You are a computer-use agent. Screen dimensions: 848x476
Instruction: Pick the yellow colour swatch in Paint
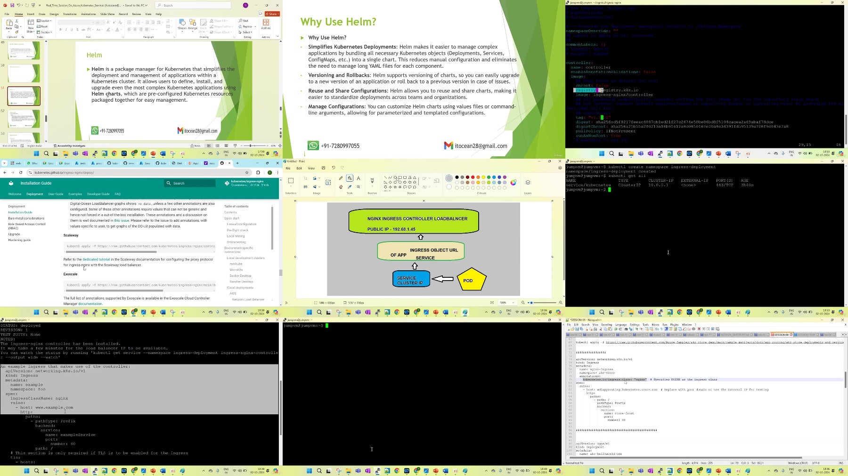(483, 177)
